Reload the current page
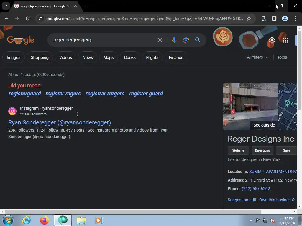 pyautogui.click(x=28, y=19)
